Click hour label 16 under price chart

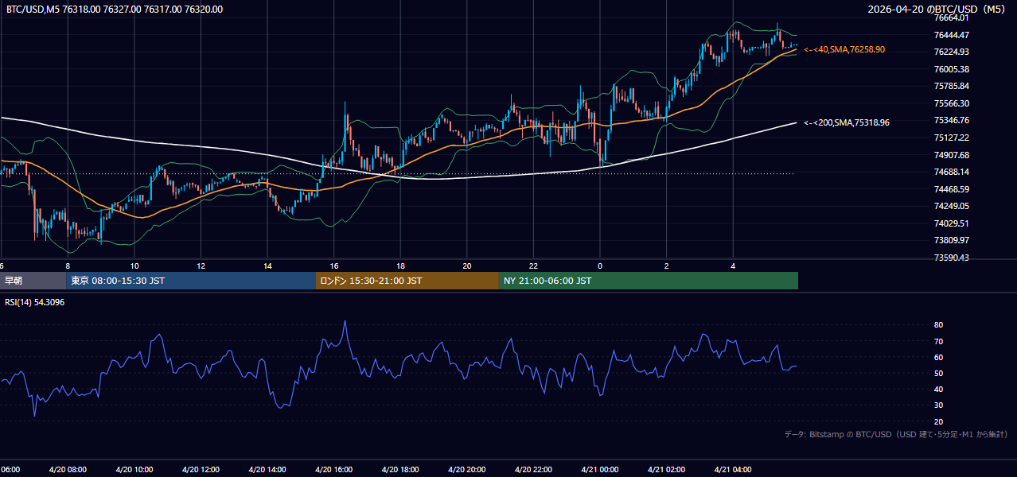(334, 266)
